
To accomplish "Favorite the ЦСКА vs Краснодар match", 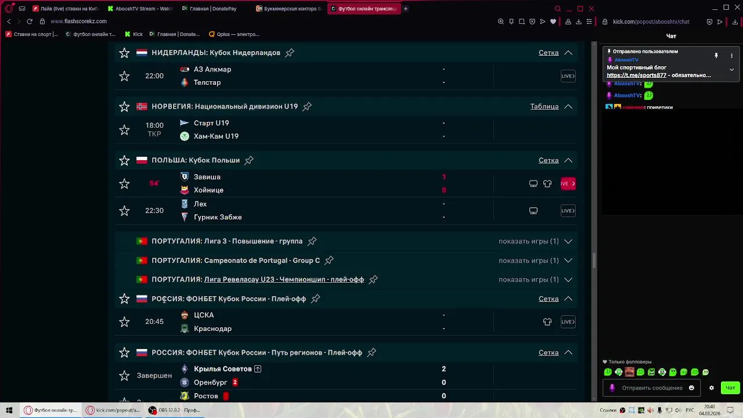I will point(124,322).
